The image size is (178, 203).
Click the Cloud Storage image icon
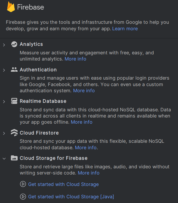coord(14,158)
